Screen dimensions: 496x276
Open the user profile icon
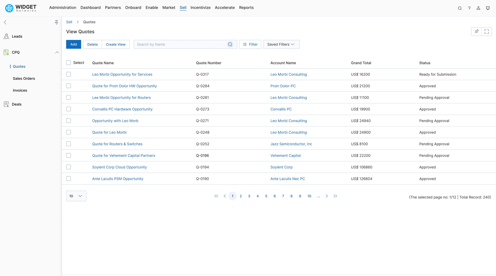click(478, 8)
